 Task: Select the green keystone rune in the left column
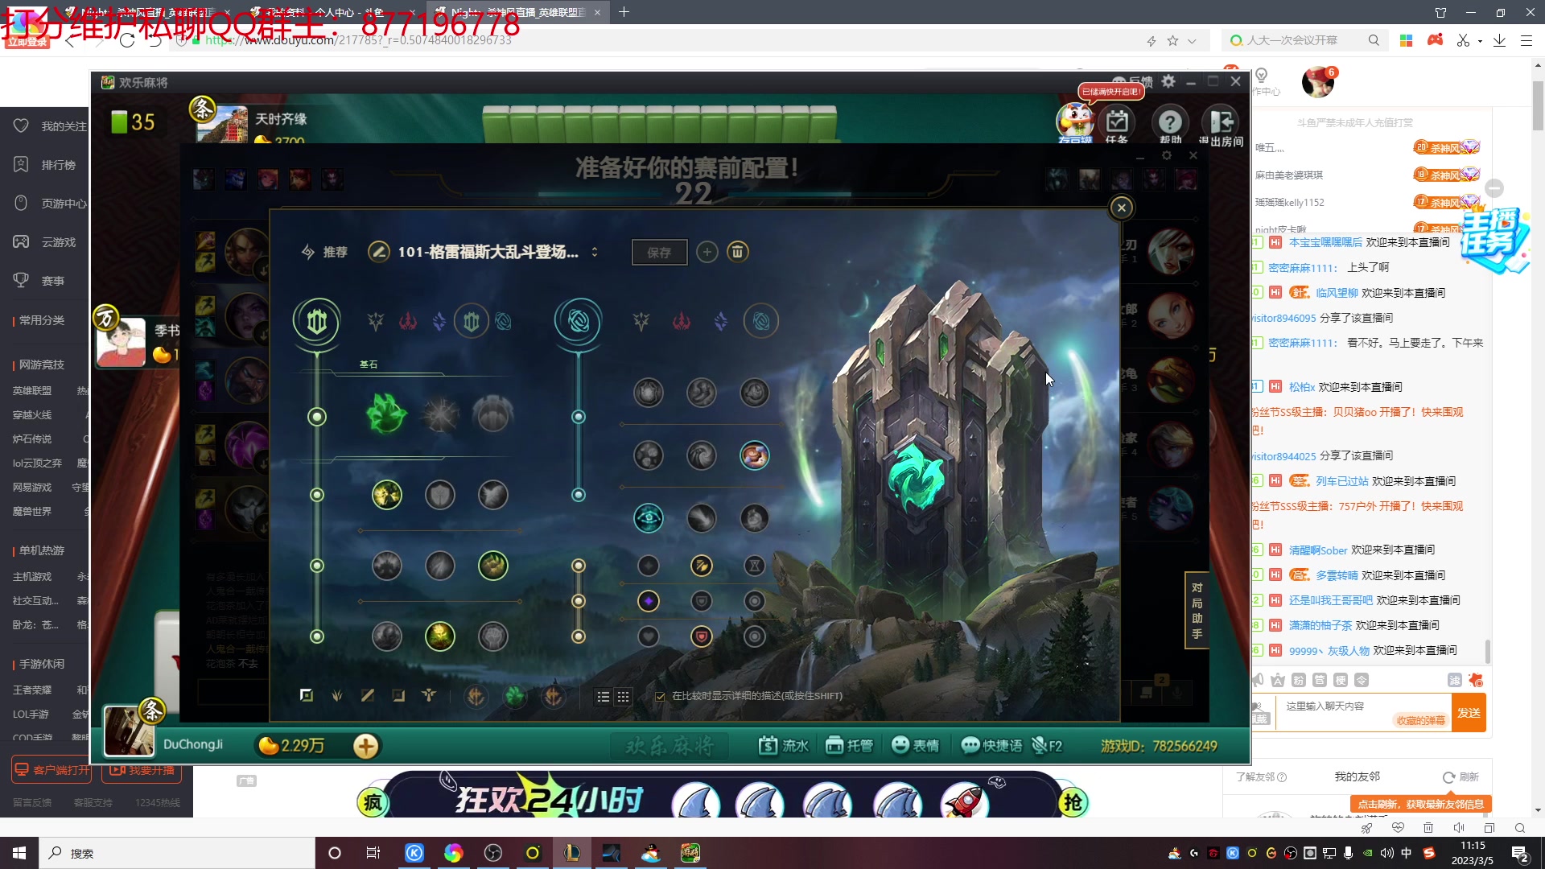[x=387, y=414]
